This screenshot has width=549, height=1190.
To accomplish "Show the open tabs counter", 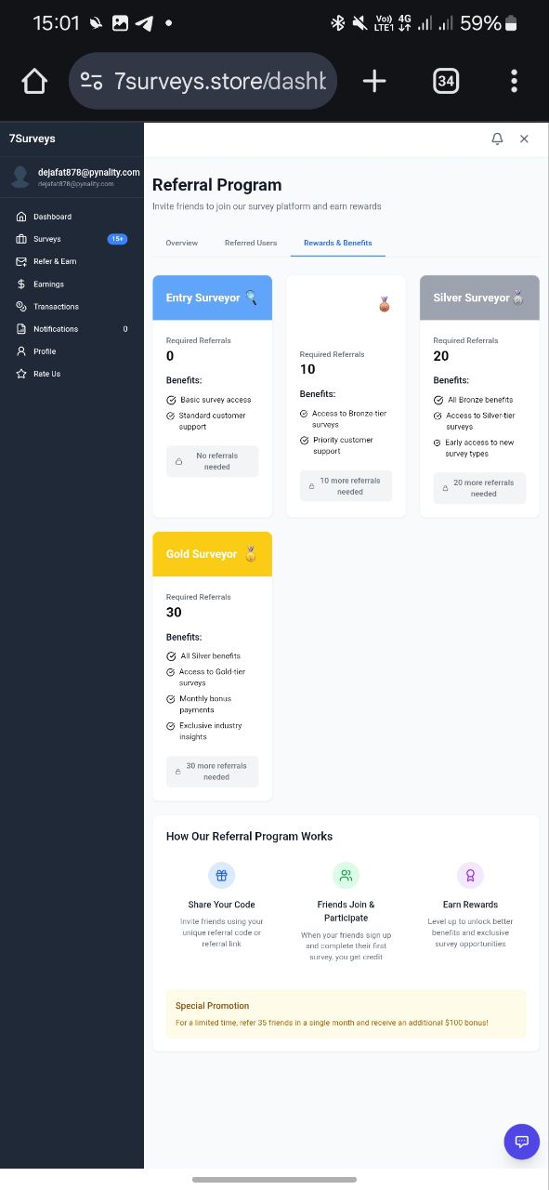I will tap(446, 82).
